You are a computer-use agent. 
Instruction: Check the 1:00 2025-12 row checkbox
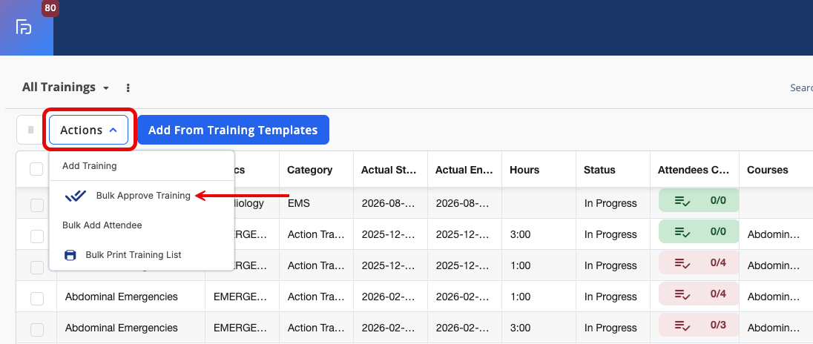point(37,268)
